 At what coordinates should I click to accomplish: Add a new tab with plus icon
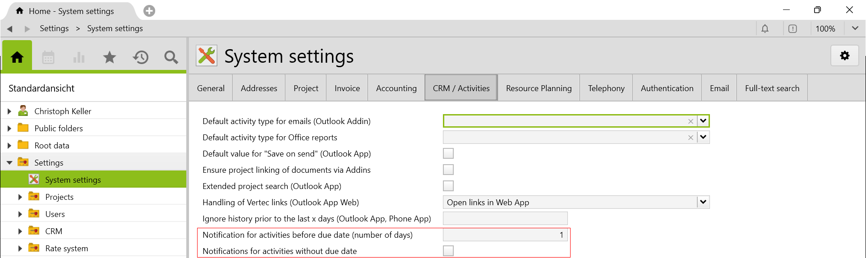149,11
